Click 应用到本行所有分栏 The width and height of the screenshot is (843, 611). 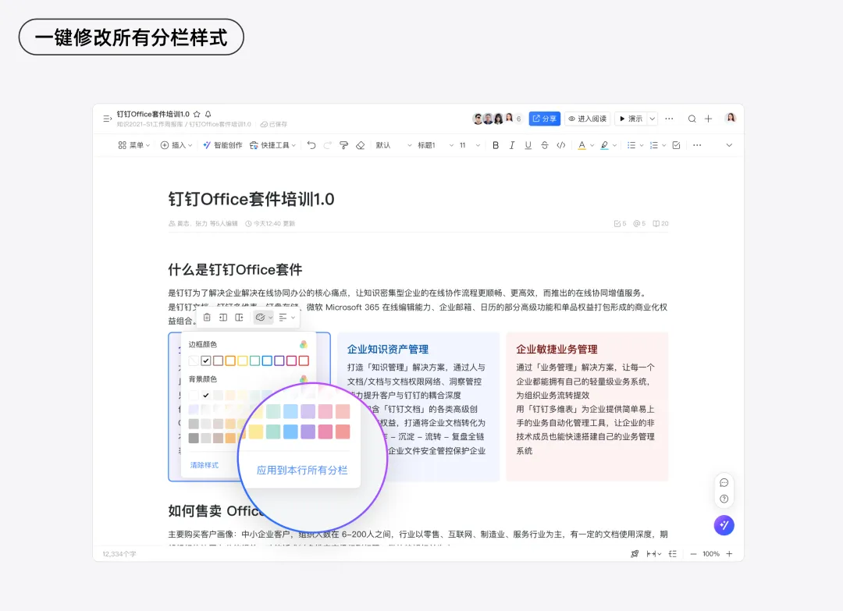coord(302,471)
